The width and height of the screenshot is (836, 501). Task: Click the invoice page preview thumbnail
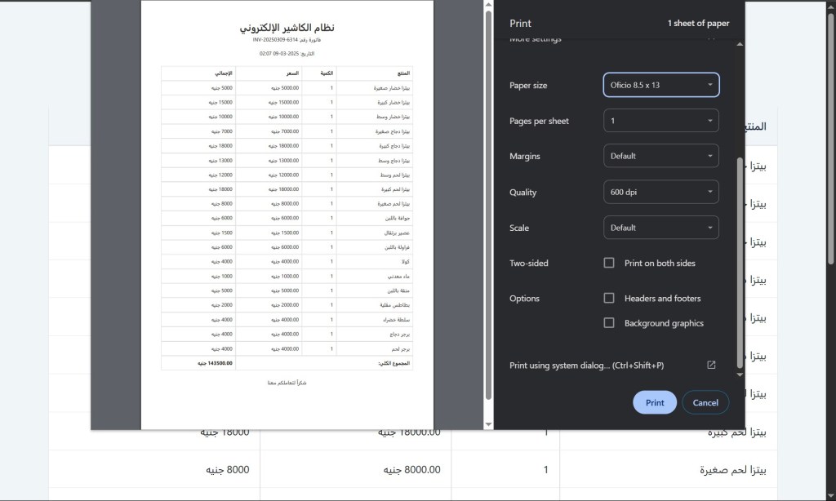(287, 212)
